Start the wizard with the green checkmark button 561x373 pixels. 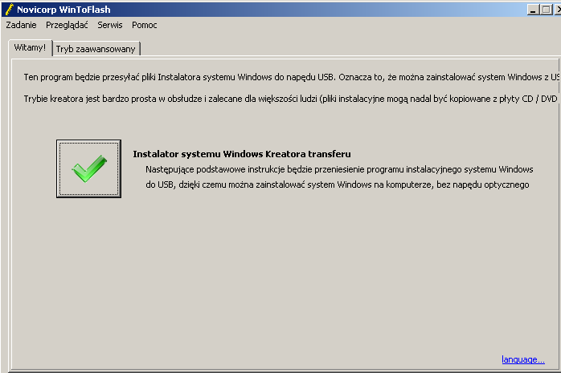coord(88,168)
